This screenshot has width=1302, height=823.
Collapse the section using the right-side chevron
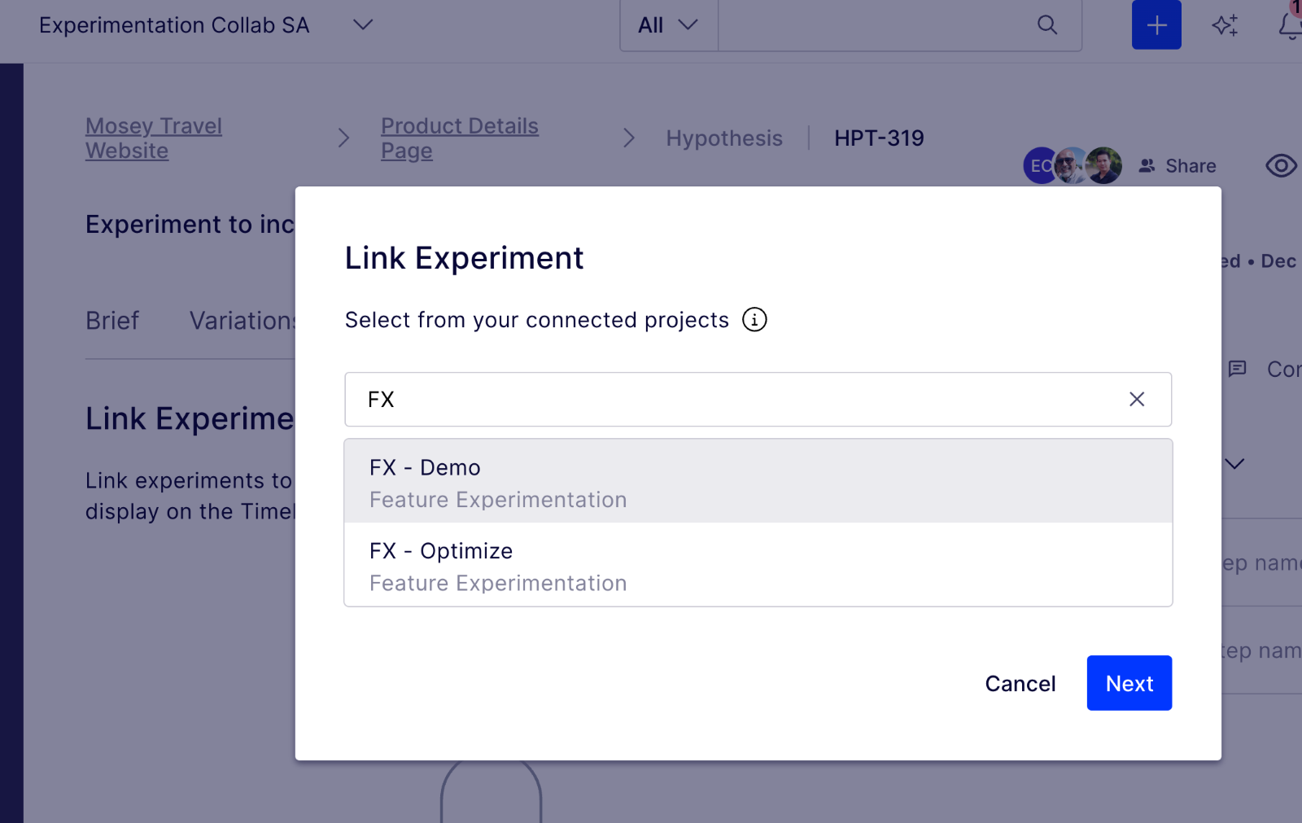tap(1234, 464)
